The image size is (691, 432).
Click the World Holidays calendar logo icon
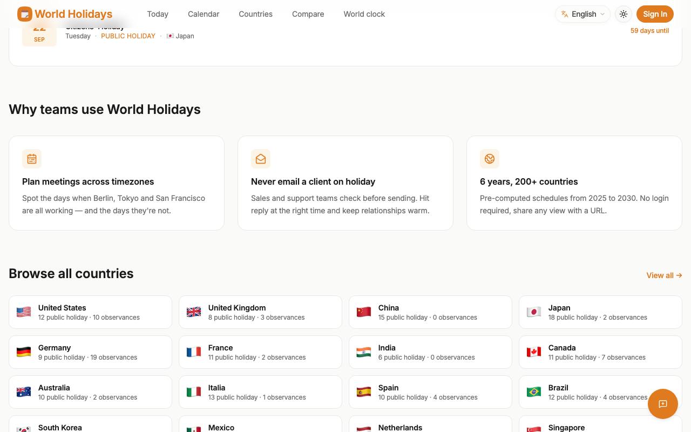point(25,14)
